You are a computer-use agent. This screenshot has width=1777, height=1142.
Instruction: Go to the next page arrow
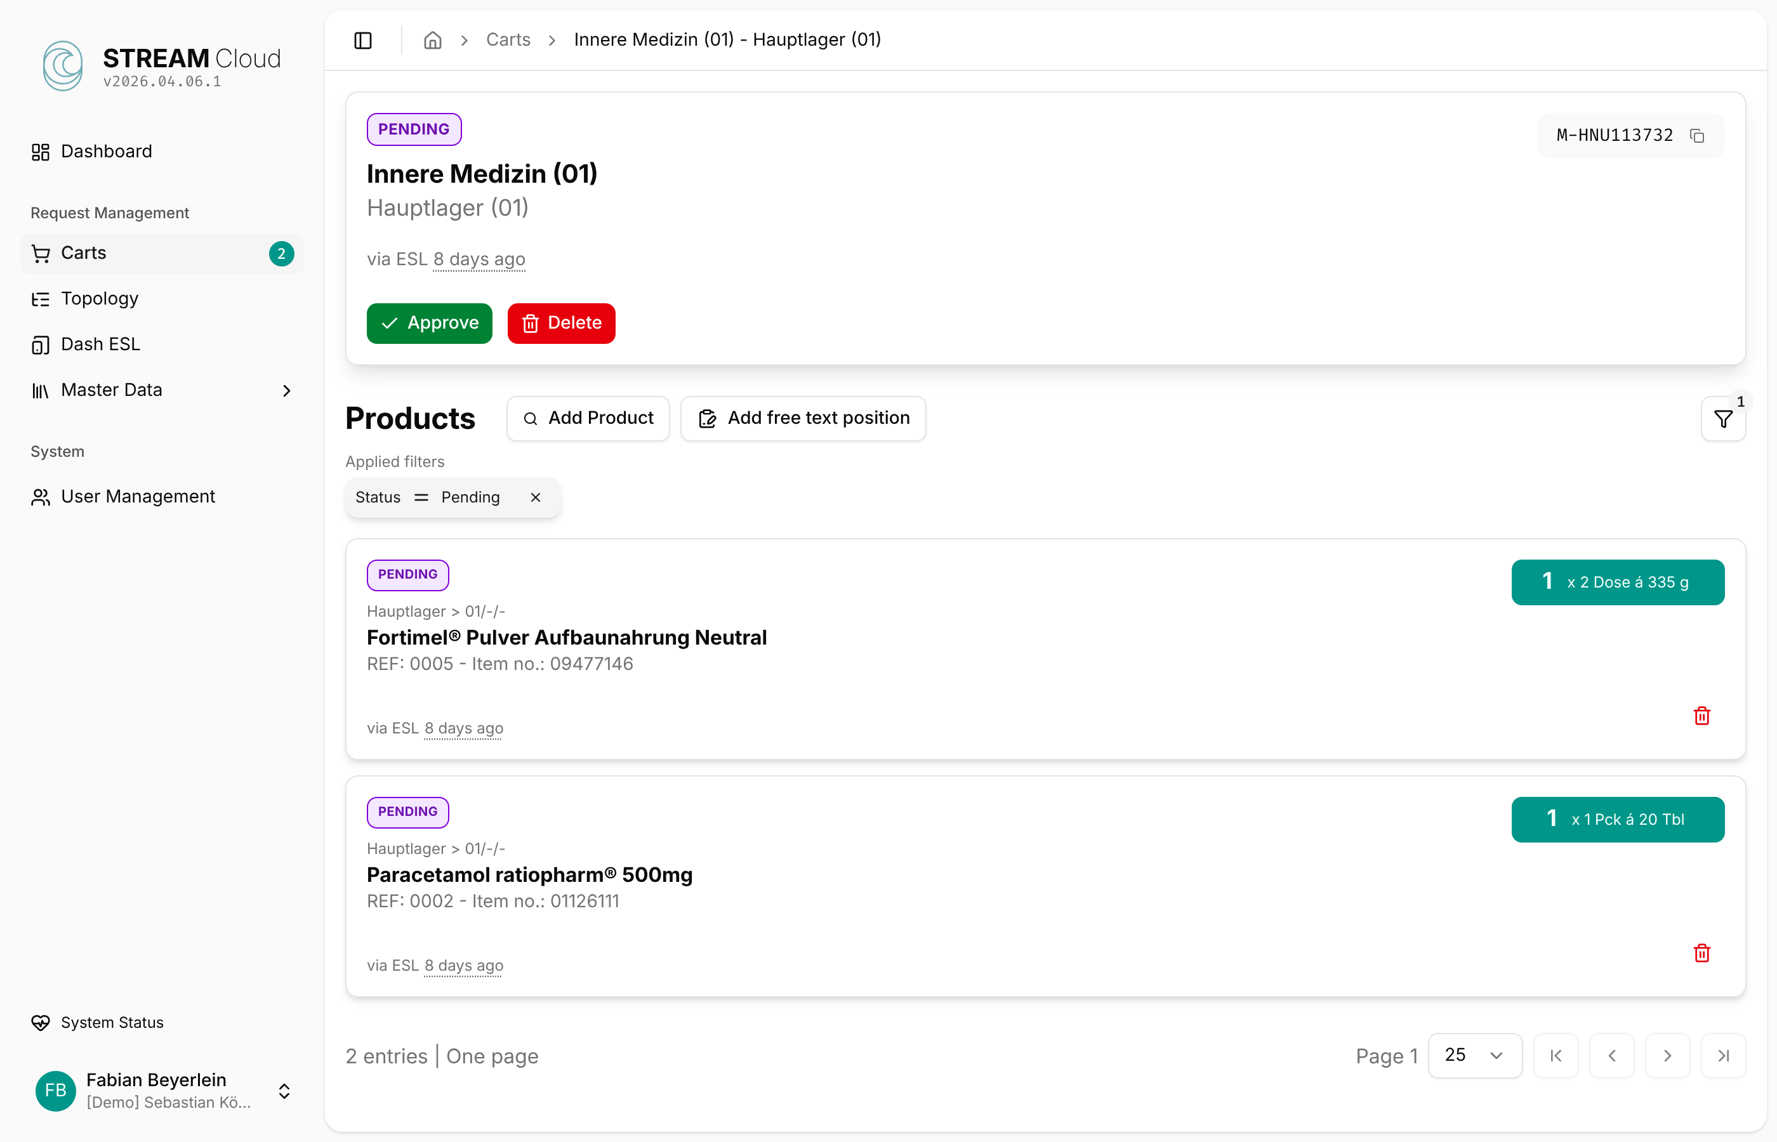pos(1667,1055)
